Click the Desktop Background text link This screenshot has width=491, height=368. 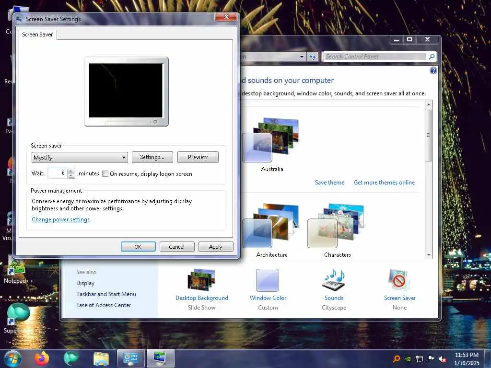pyautogui.click(x=202, y=298)
